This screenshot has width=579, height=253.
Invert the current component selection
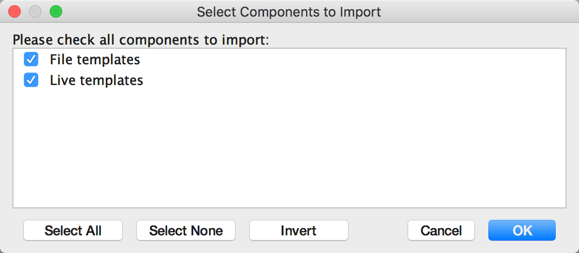299,230
